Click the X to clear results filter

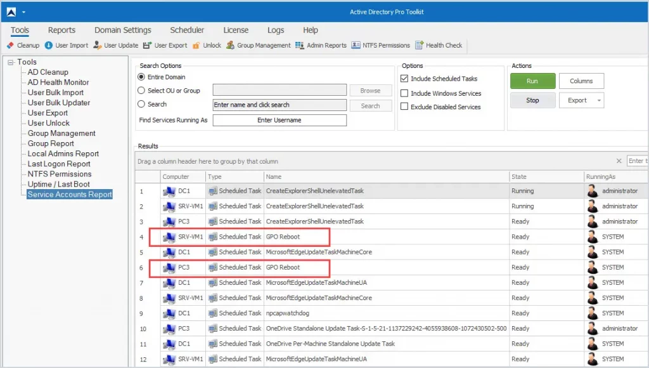pyautogui.click(x=619, y=161)
